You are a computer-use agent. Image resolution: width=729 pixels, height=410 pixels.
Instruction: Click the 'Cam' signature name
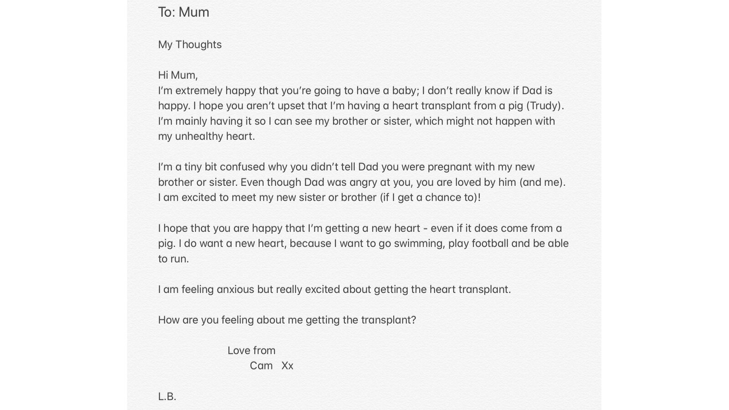click(x=261, y=366)
